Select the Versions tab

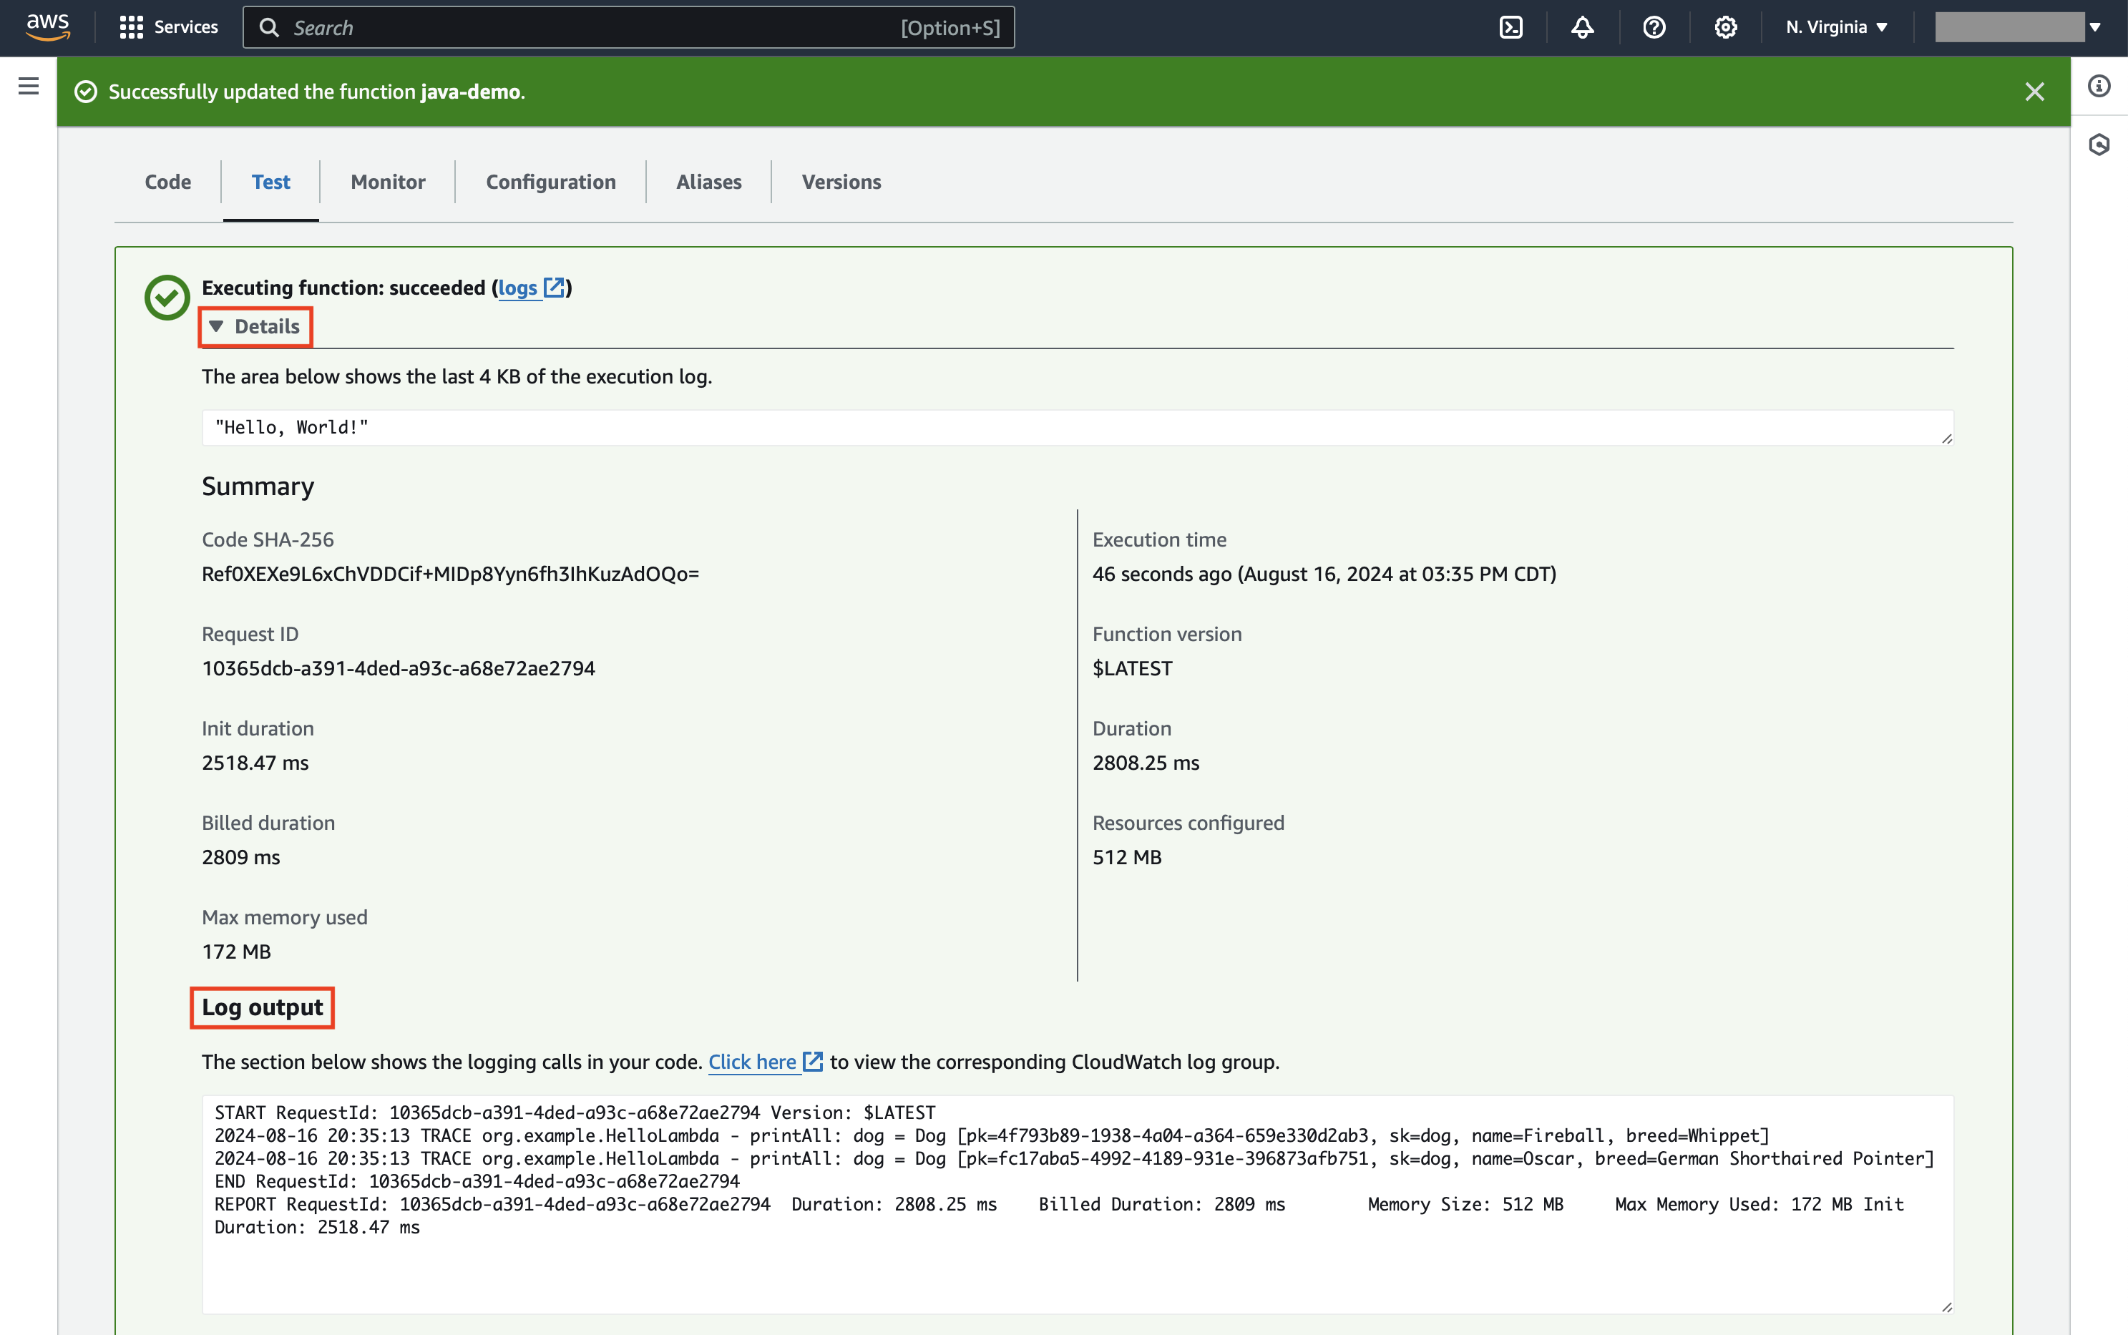(x=840, y=182)
